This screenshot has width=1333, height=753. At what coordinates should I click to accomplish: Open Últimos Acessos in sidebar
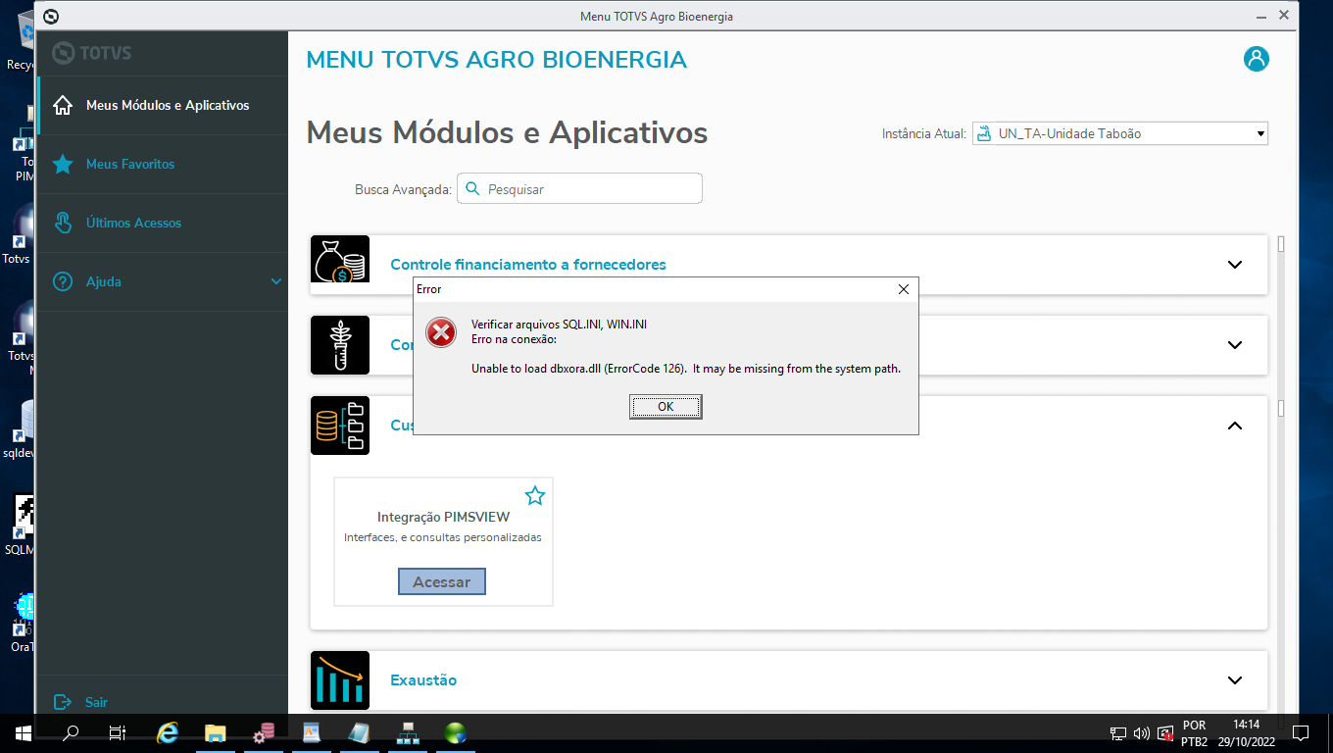(133, 223)
